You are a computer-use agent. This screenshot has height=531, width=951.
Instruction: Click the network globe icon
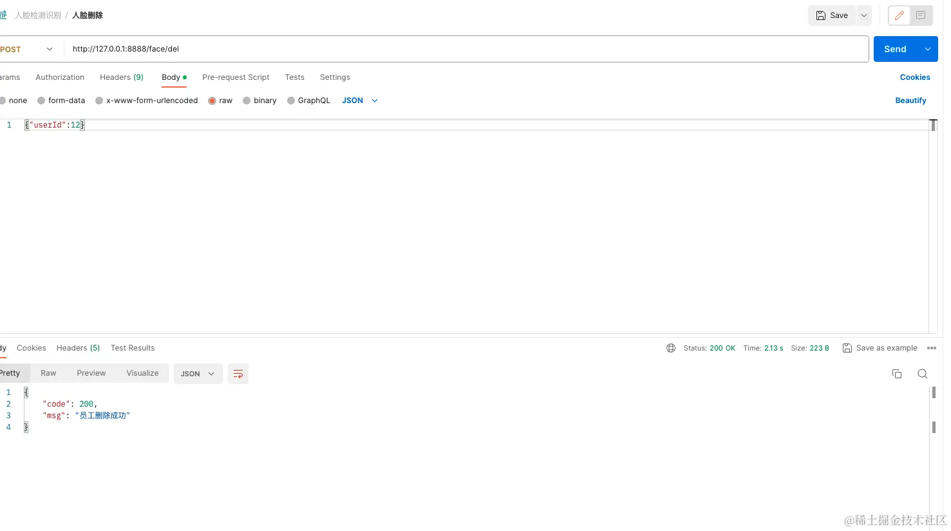pyautogui.click(x=671, y=348)
